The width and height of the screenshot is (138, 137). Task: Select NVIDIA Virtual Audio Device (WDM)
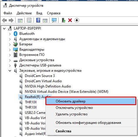[67, 92]
